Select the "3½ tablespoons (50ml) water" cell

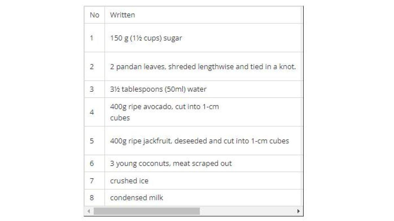[203, 89]
